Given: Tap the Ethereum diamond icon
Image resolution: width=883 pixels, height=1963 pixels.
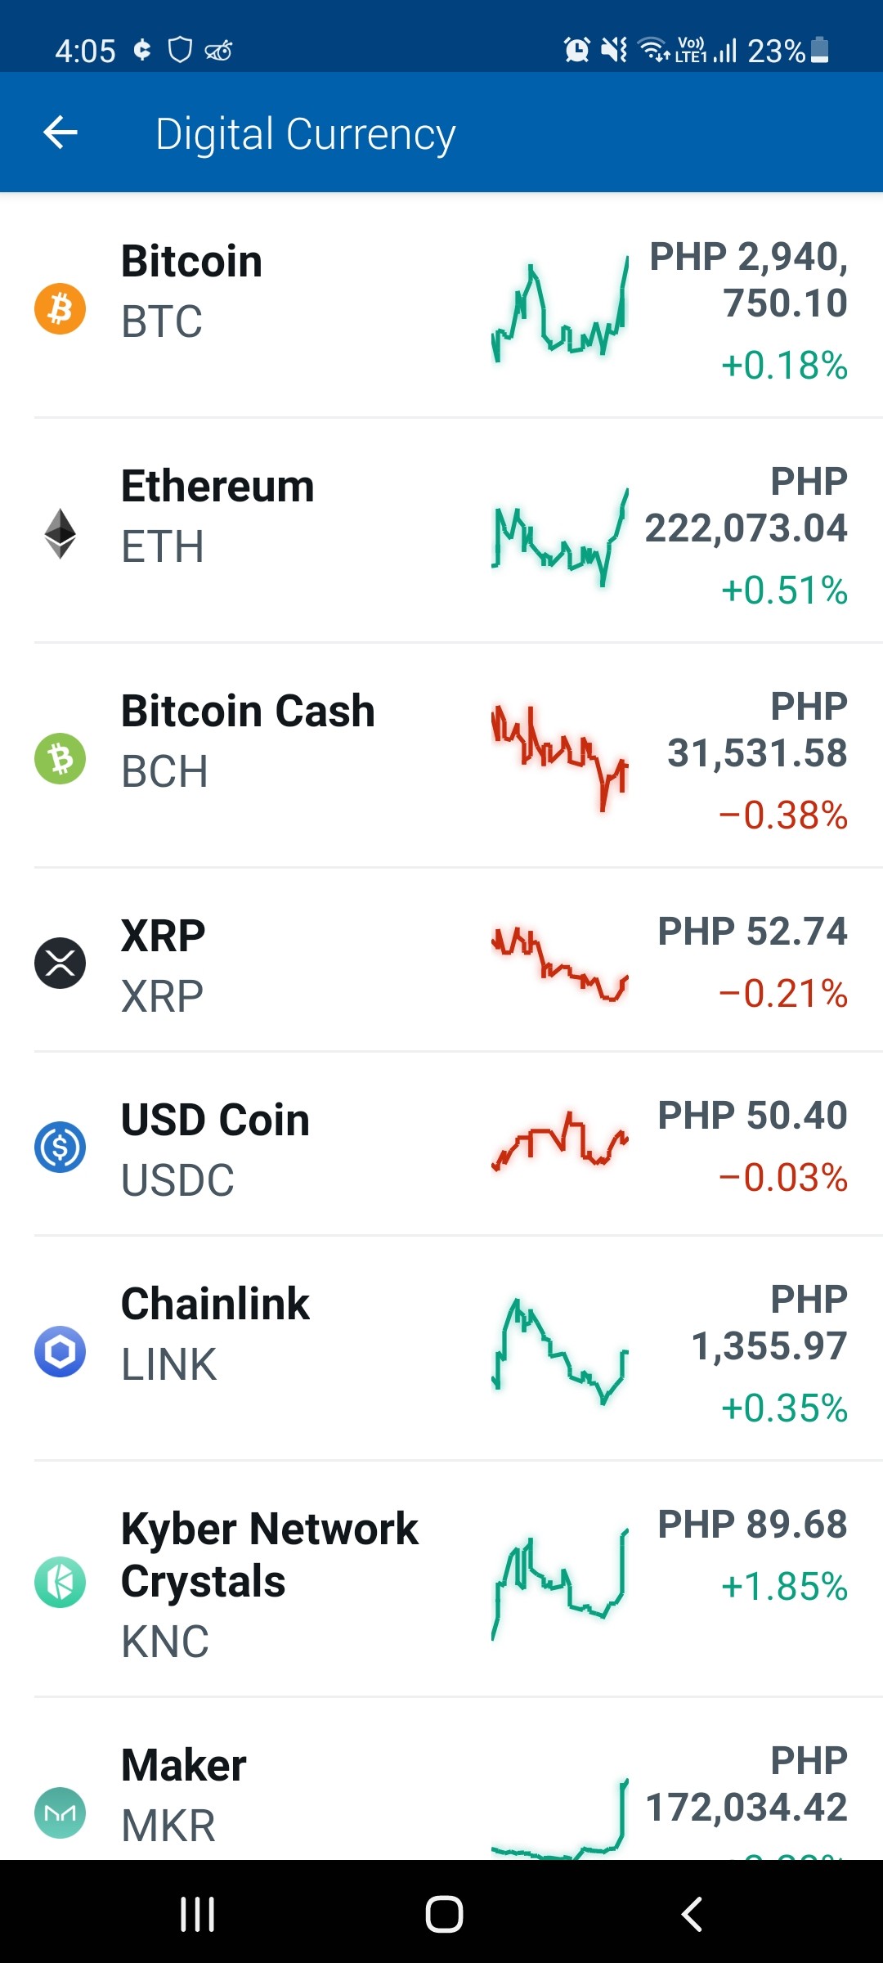Looking at the screenshot, I should pyautogui.click(x=60, y=534).
